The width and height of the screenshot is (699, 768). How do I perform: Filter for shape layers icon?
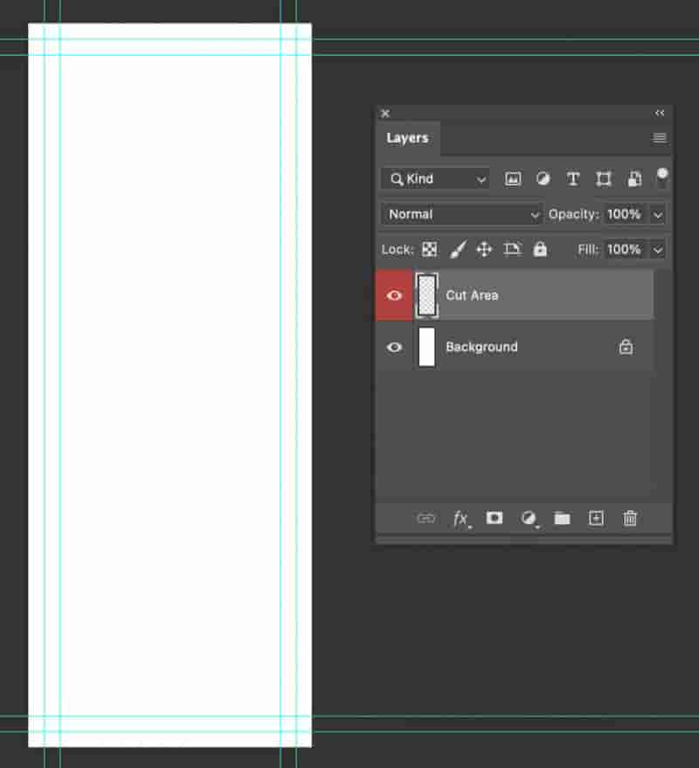coord(603,179)
